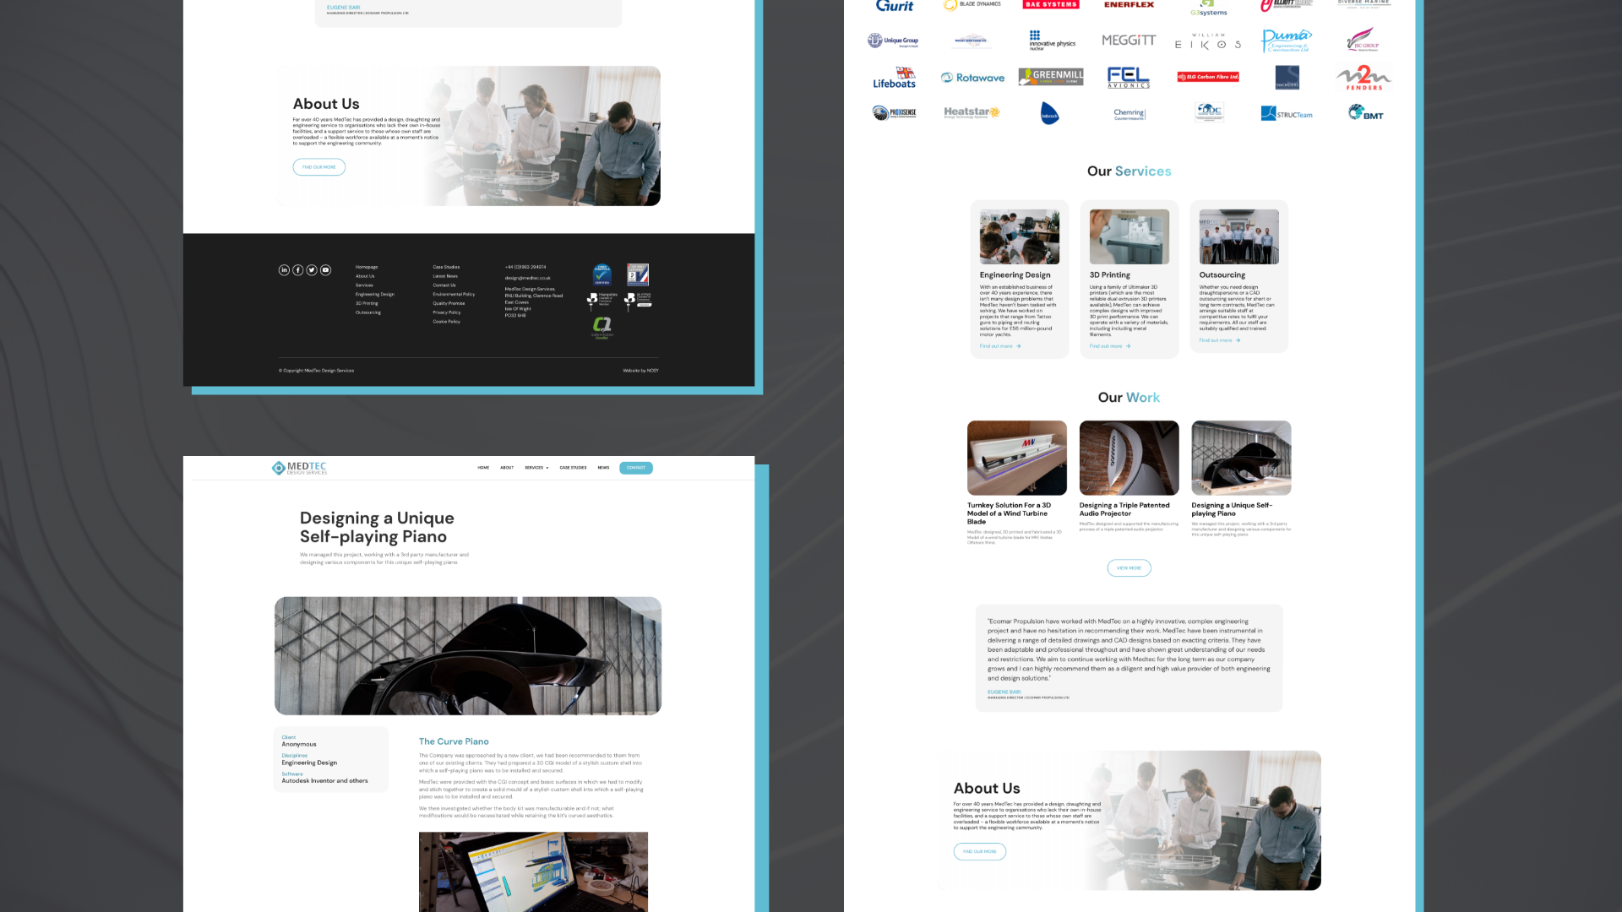Open the Latest News footer link

pos(445,276)
